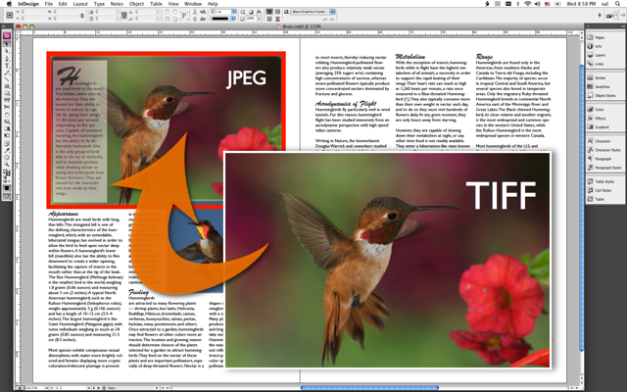Click the vertical scrollbar of the document
The image size is (627, 392).
click(581, 208)
